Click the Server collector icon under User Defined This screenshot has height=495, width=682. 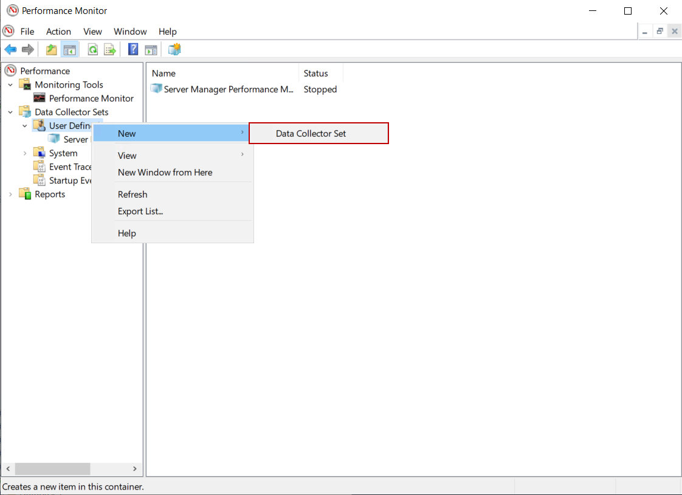54,139
